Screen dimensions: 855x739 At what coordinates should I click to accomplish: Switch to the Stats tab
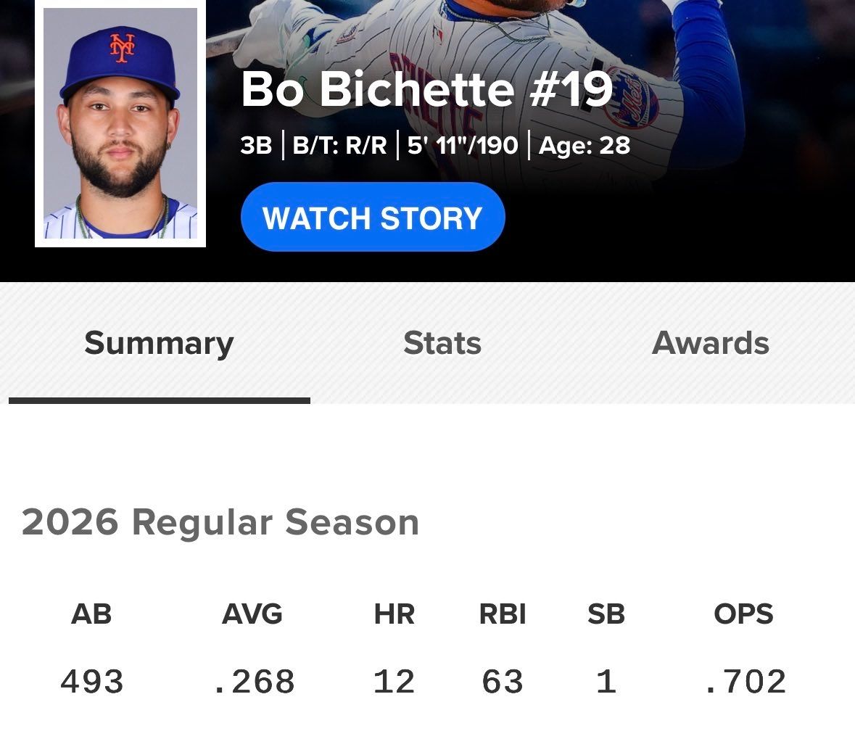[442, 343]
